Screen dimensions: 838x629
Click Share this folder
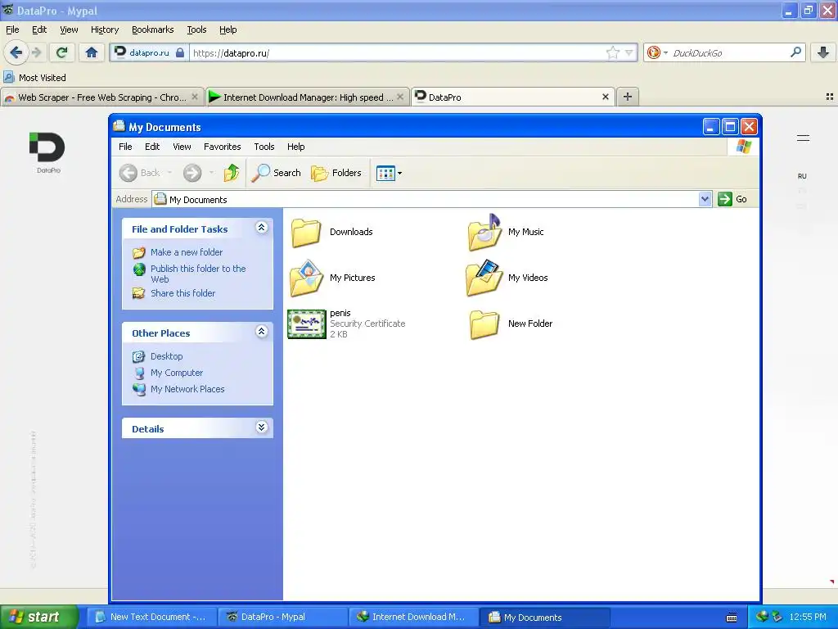(x=182, y=293)
